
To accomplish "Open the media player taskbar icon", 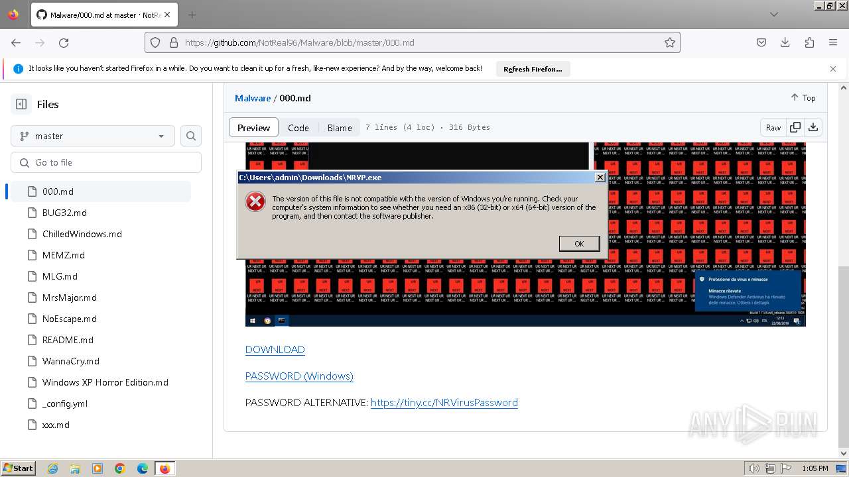I will point(98,468).
